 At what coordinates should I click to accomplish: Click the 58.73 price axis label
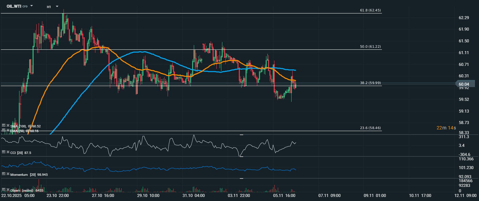pyautogui.click(x=464, y=123)
